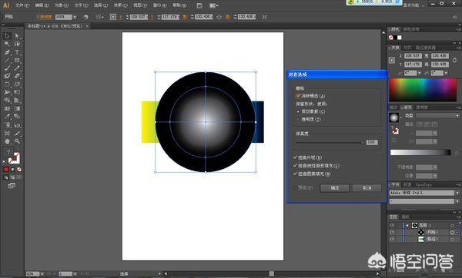Open the shear angle dropdown in Transform panel
Image resolution: width=462 pixels, height=278 pixels.
coord(446,73)
